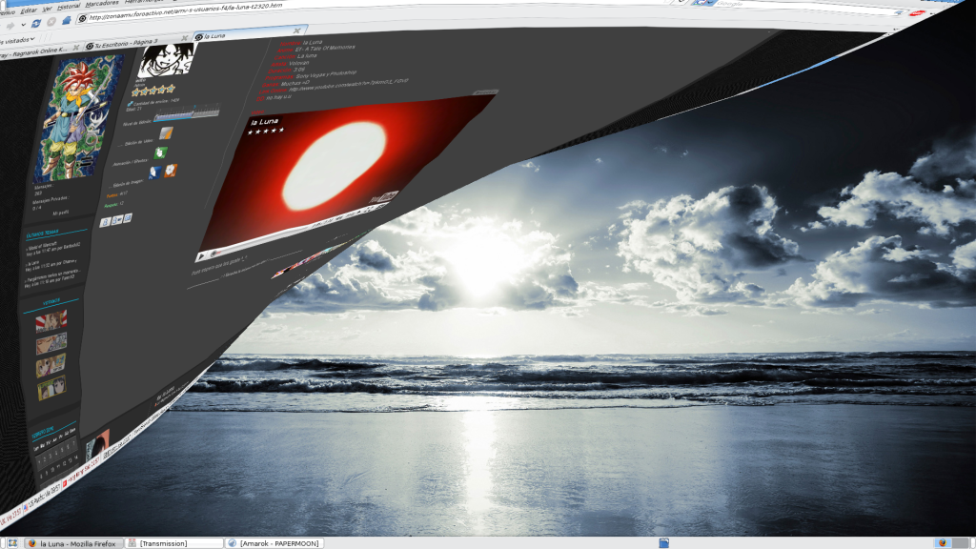Click the second poster's avatar at the bottom
The width and height of the screenshot is (976, 549).
tap(98, 444)
